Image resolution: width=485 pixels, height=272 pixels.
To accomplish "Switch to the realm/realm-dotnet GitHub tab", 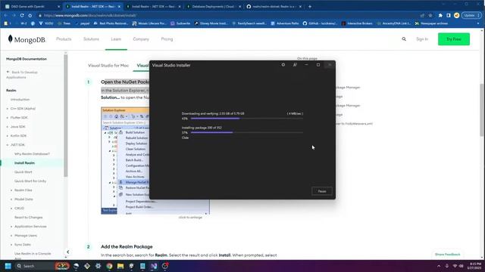I will [x=274, y=7].
